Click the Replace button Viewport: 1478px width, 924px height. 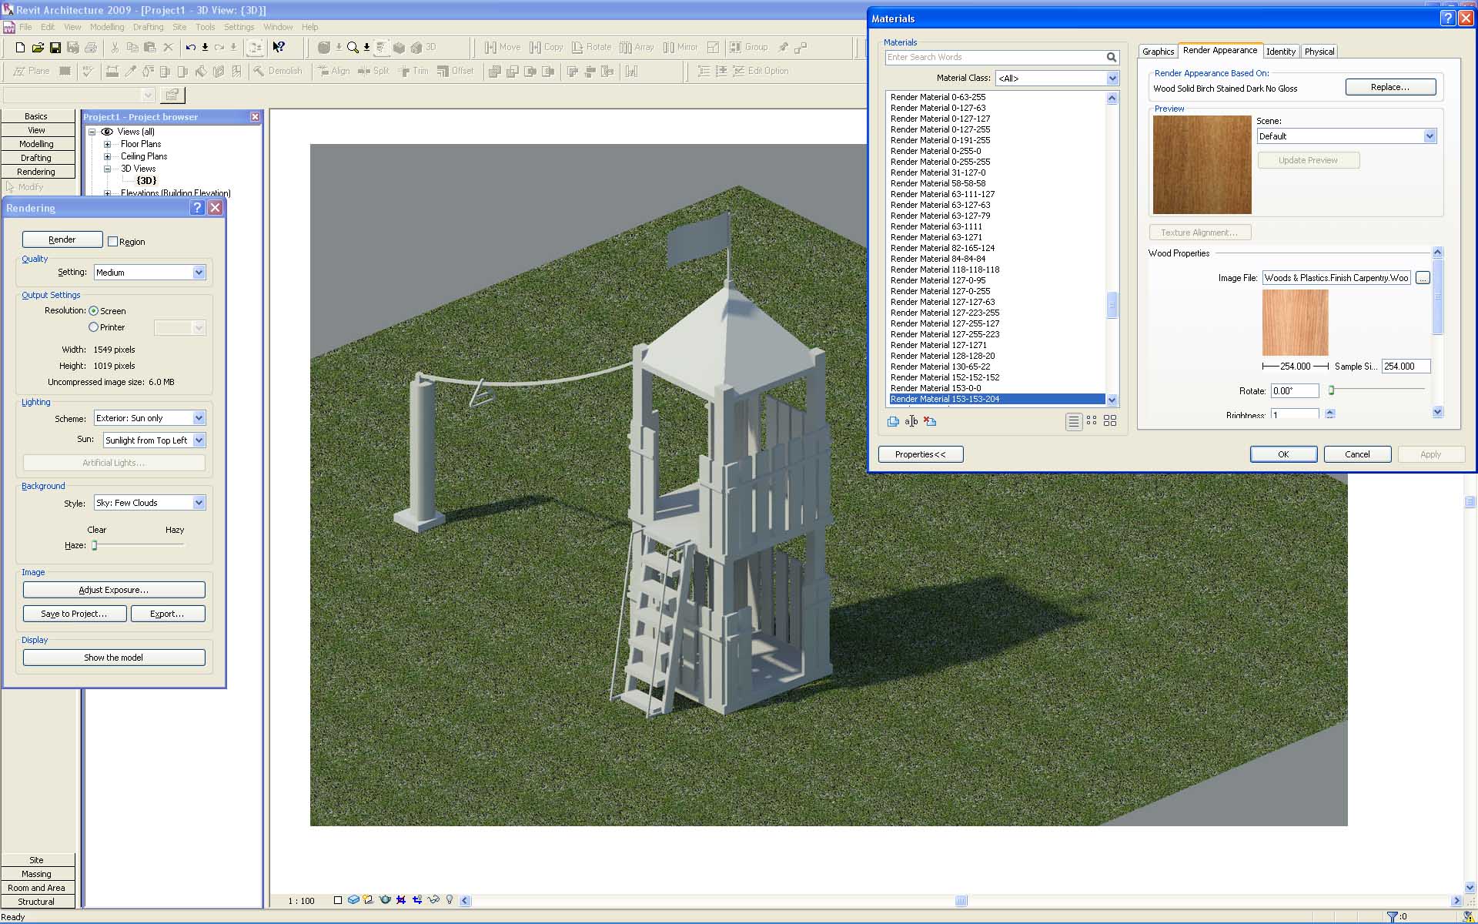coord(1389,87)
